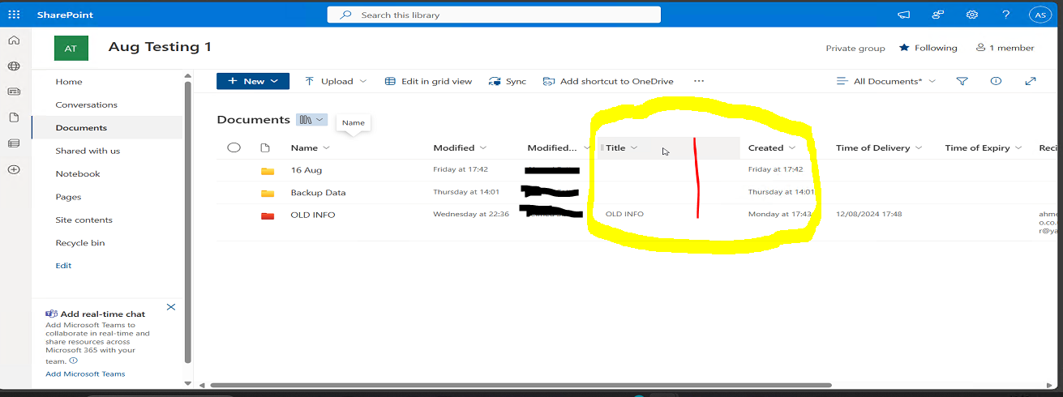
Task: Expand content with the diagonal arrows icon
Action: click(x=1031, y=81)
